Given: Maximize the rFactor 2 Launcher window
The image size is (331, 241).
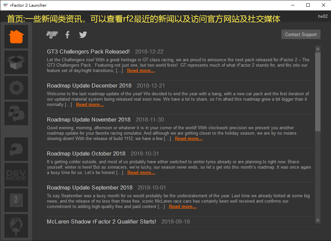Looking at the screenshot, I should [308, 5].
